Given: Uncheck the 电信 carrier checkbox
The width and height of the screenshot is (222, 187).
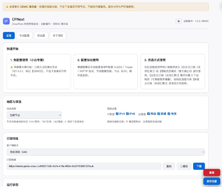Looking at the screenshot, I should 169,114.
